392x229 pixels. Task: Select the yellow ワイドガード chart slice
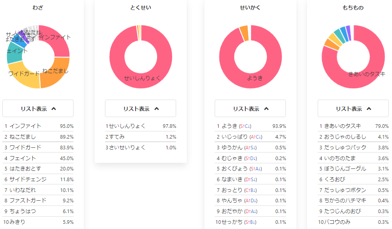coord(24,76)
